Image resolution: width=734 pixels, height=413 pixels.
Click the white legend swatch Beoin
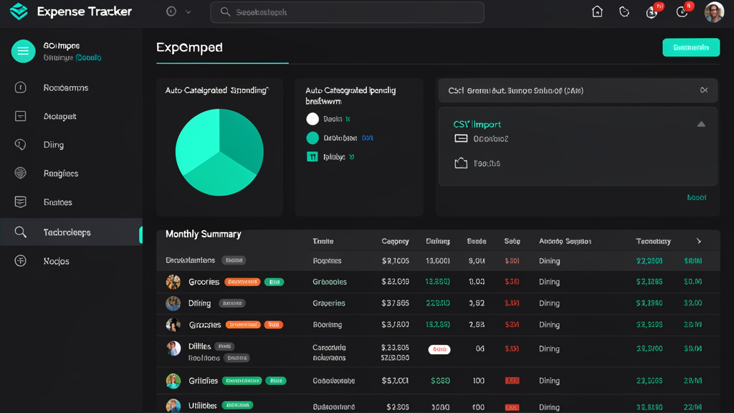coord(313,119)
